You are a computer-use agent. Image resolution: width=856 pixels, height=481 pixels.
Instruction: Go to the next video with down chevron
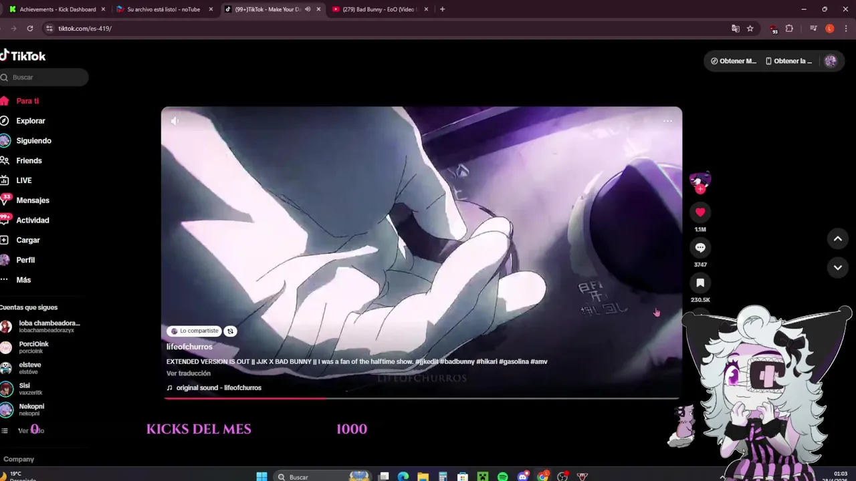[837, 267]
